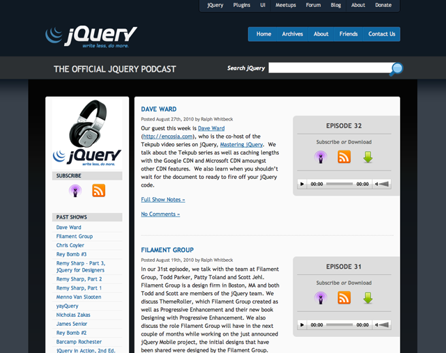
Task: Click the EPISODE 32 heading
Action: pos(344,126)
